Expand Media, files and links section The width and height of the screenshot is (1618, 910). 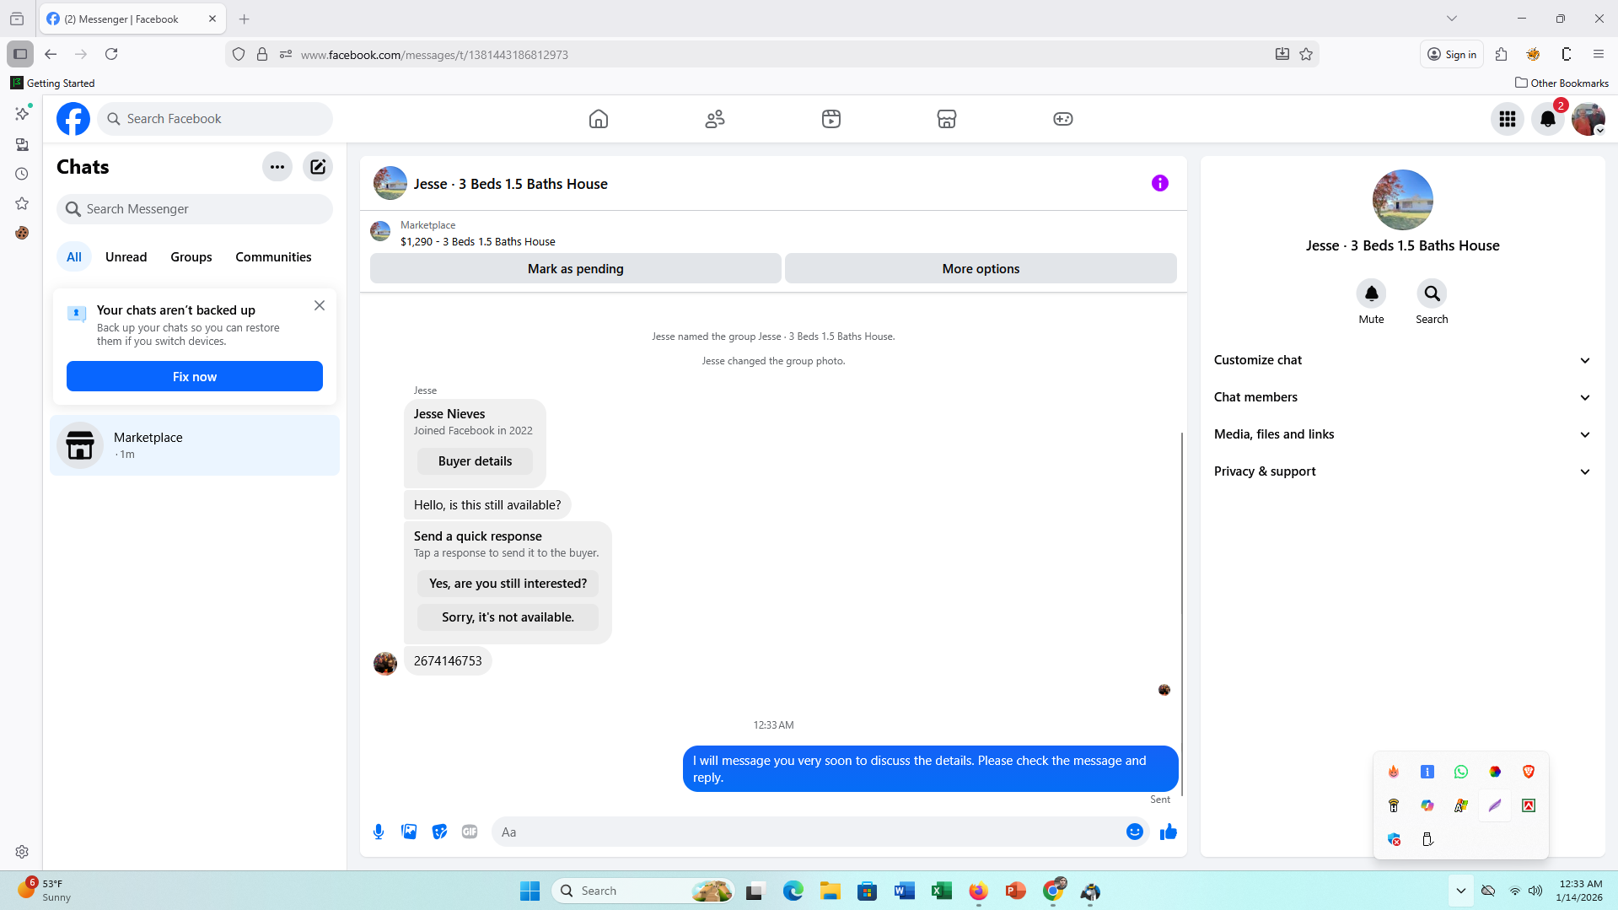coord(1402,434)
